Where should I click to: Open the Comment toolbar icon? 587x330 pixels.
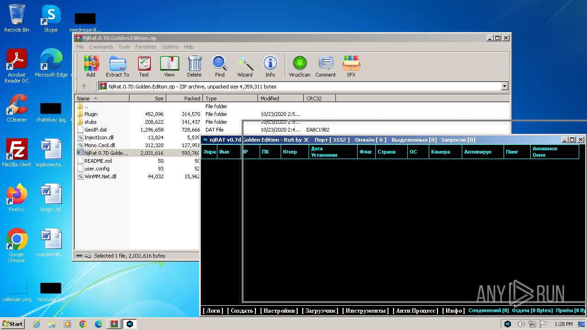[326, 66]
